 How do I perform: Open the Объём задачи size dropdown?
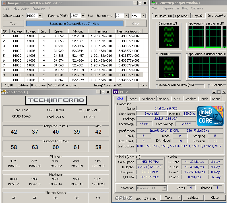point(40,16)
